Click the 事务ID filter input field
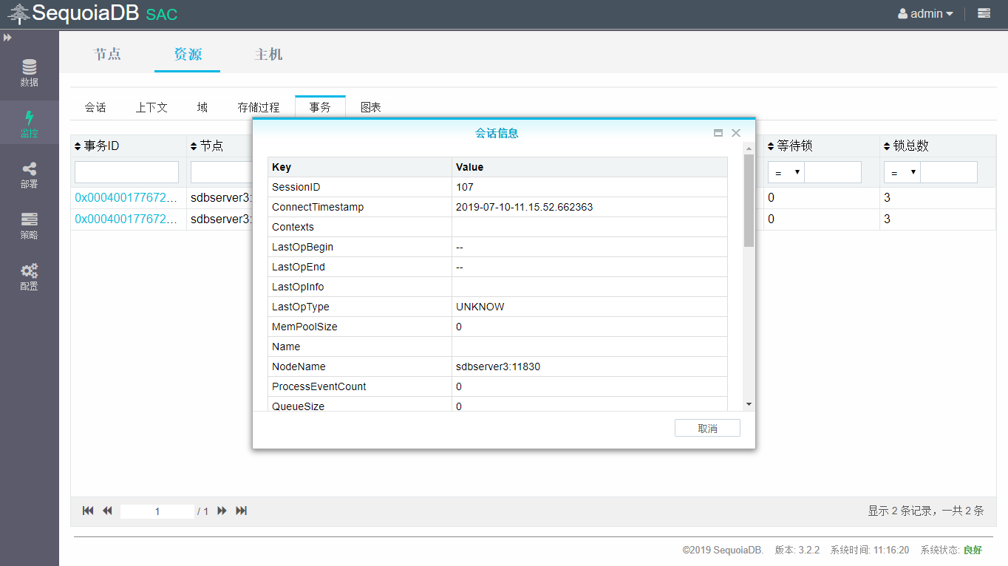Viewport: 1008px width, 566px height. (x=126, y=172)
